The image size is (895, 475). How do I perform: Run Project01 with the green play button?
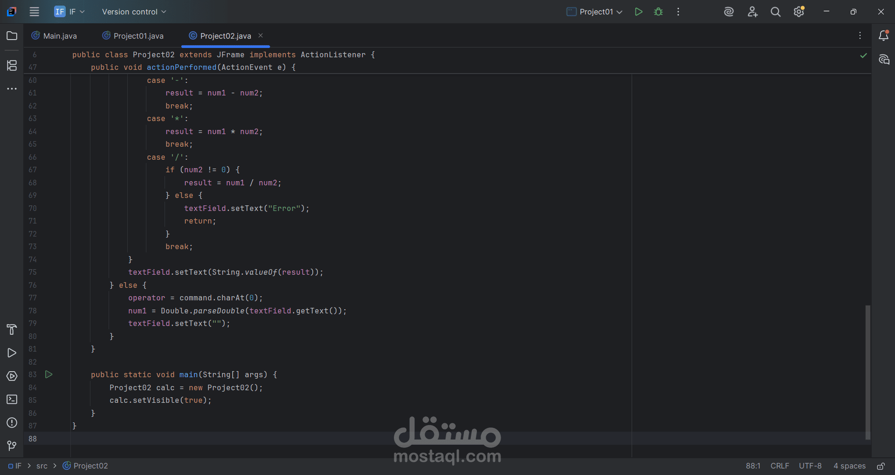[639, 12]
